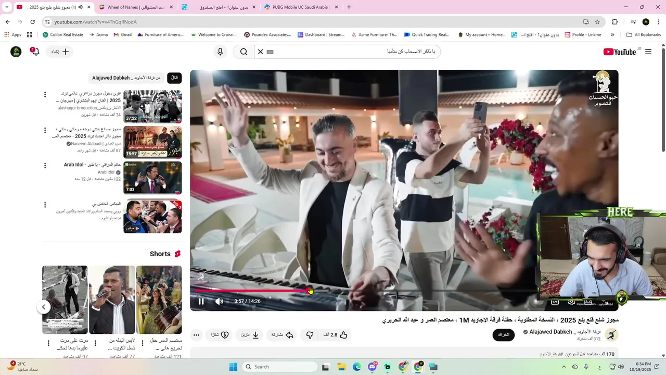This screenshot has width=666, height=375.
Task: Click the create (إنشاء) button
Action: click(x=60, y=52)
